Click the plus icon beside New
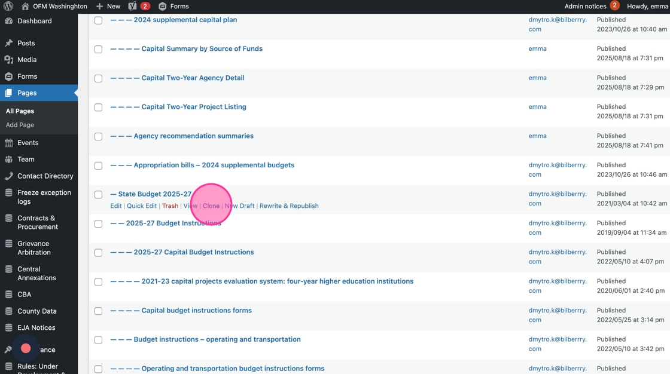Screen dimensions: 670x374 [99, 6]
